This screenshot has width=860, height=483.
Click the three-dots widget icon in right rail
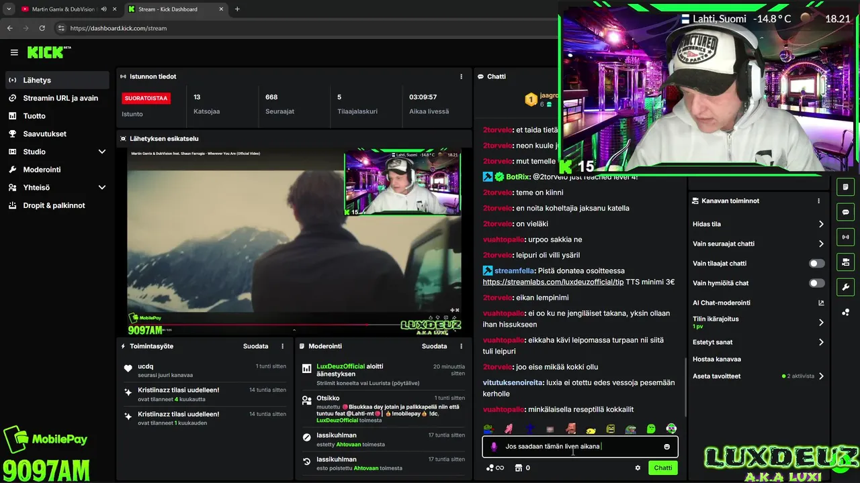845,312
